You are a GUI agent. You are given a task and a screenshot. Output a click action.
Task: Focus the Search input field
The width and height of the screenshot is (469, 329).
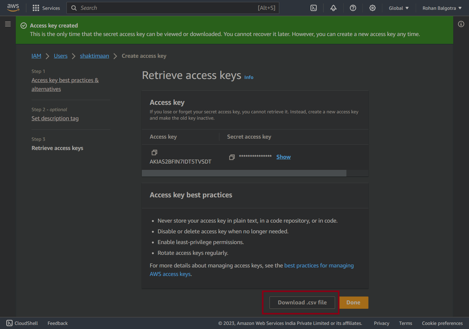click(173, 8)
